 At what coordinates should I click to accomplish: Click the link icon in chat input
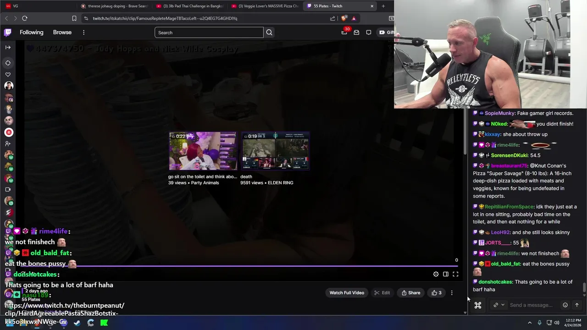(496, 305)
